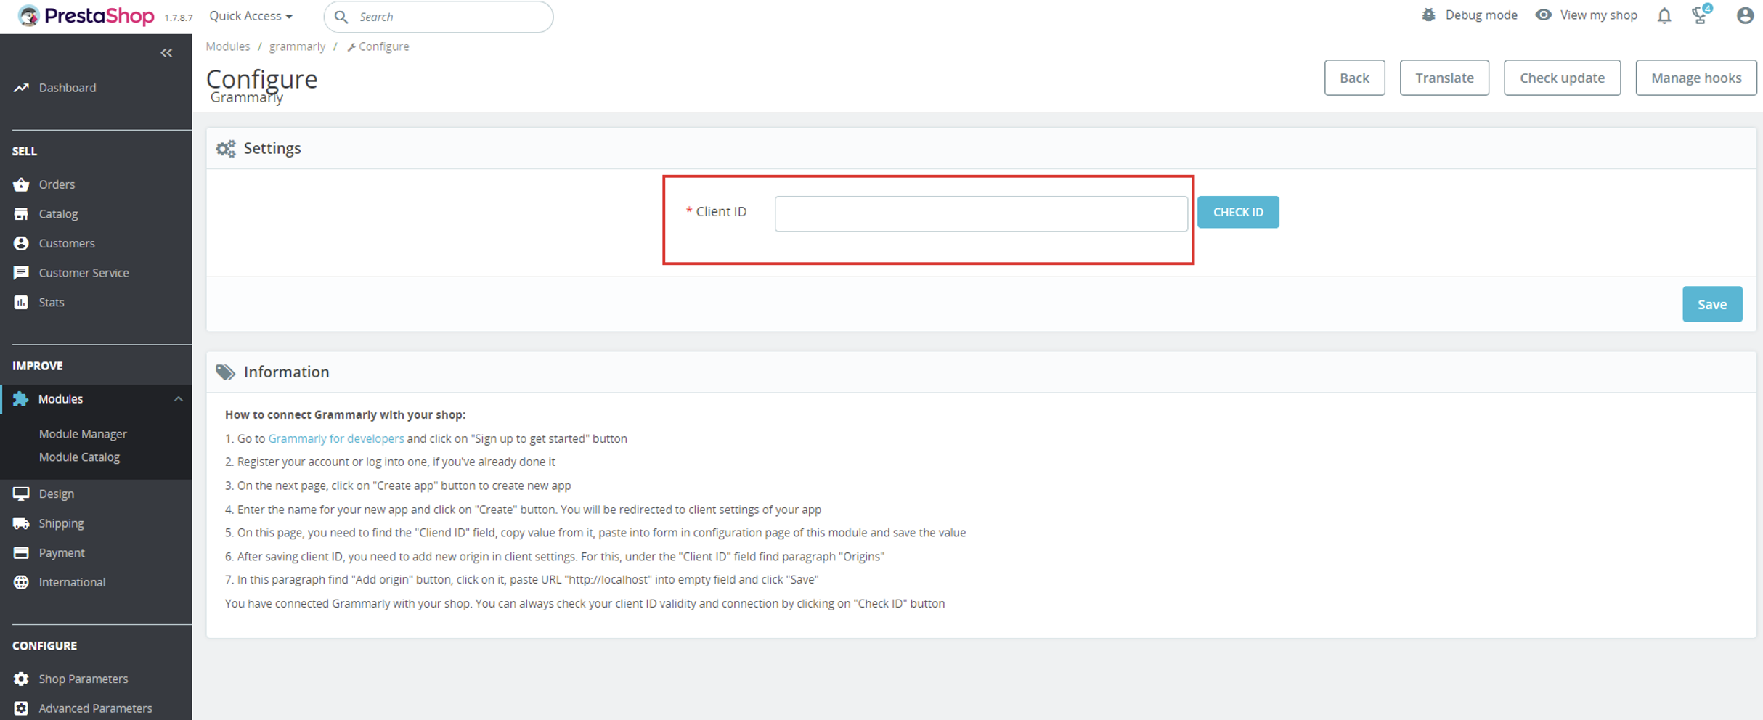Click the "Information" panel heading
The image size is (1763, 720).
click(x=286, y=372)
